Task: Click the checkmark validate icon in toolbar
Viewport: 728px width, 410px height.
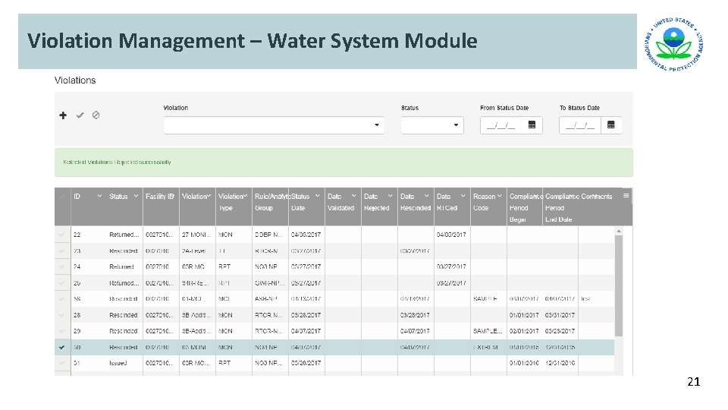Action: click(x=80, y=115)
